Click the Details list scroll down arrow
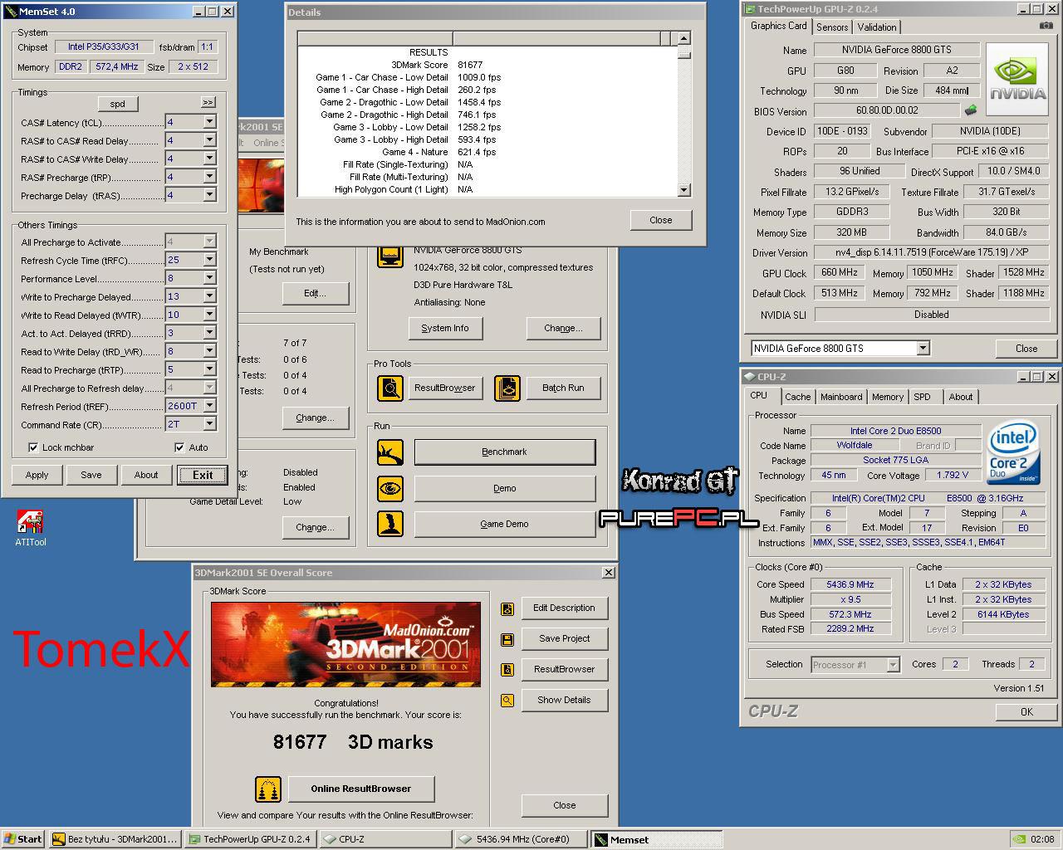1063x850 pixels. click(684, 190)
